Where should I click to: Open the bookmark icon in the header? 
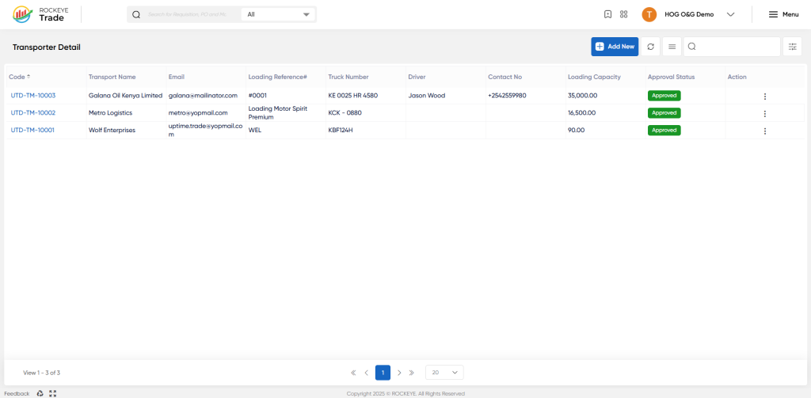(607, 14)
